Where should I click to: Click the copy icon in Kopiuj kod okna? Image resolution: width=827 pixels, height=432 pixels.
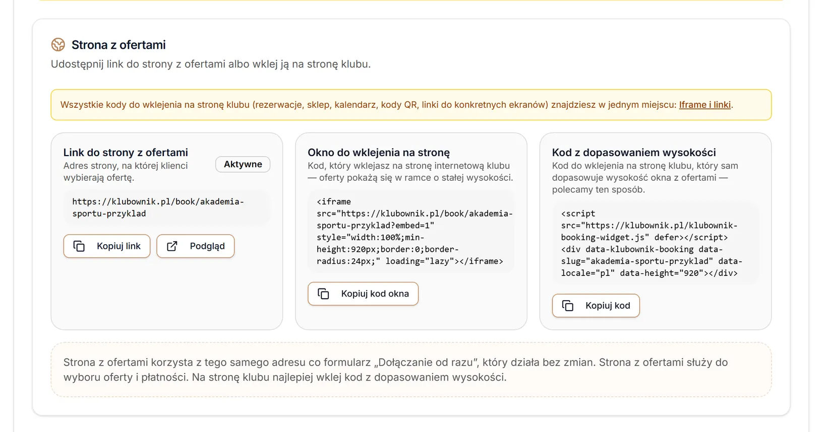[x=323, y=294]
